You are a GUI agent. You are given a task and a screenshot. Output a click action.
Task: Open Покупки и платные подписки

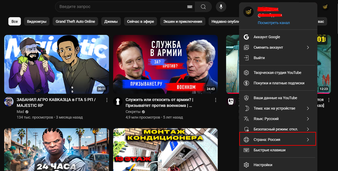tap(278, 83)
